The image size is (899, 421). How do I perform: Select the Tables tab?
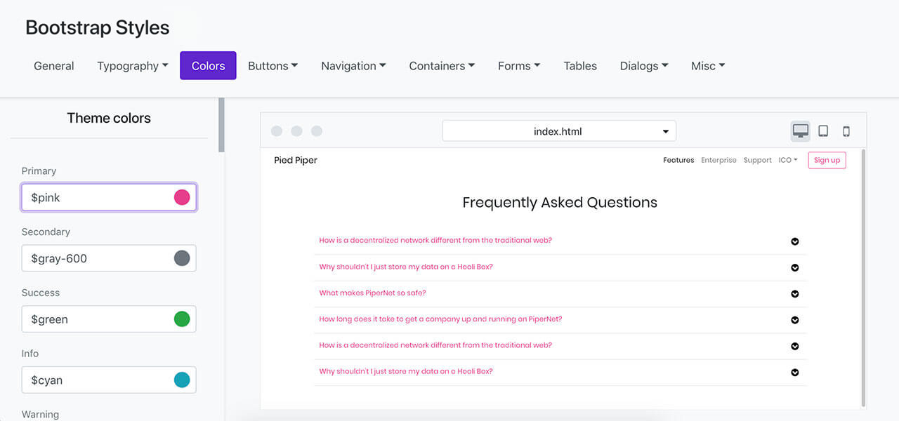[x=580, y=66]
